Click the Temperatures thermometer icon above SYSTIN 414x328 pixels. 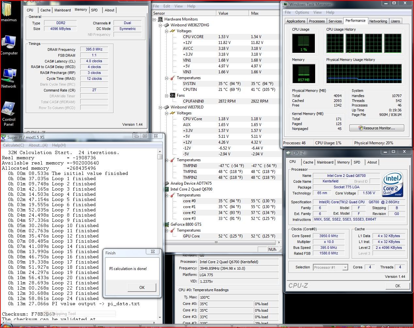[x=173, y=78]
